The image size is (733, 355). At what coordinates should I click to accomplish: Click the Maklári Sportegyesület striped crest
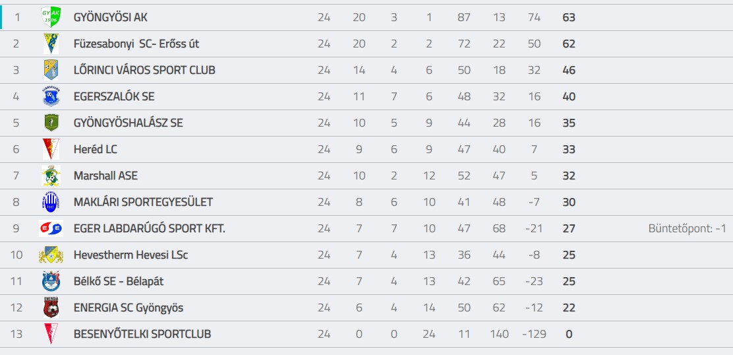(x=51, y=202)
